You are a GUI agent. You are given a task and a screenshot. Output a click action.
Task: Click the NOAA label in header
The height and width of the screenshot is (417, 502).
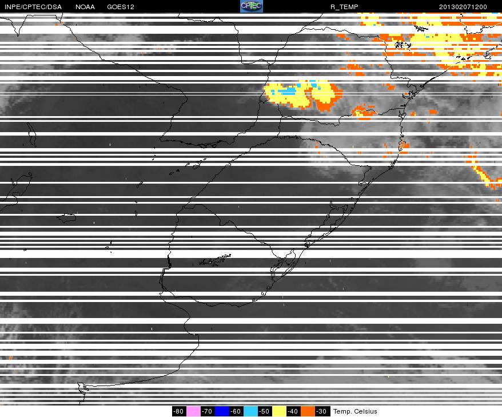[85, 7]
